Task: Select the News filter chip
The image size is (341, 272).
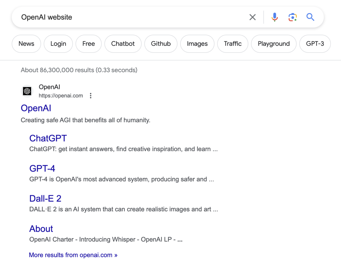Action: [26, 44]
